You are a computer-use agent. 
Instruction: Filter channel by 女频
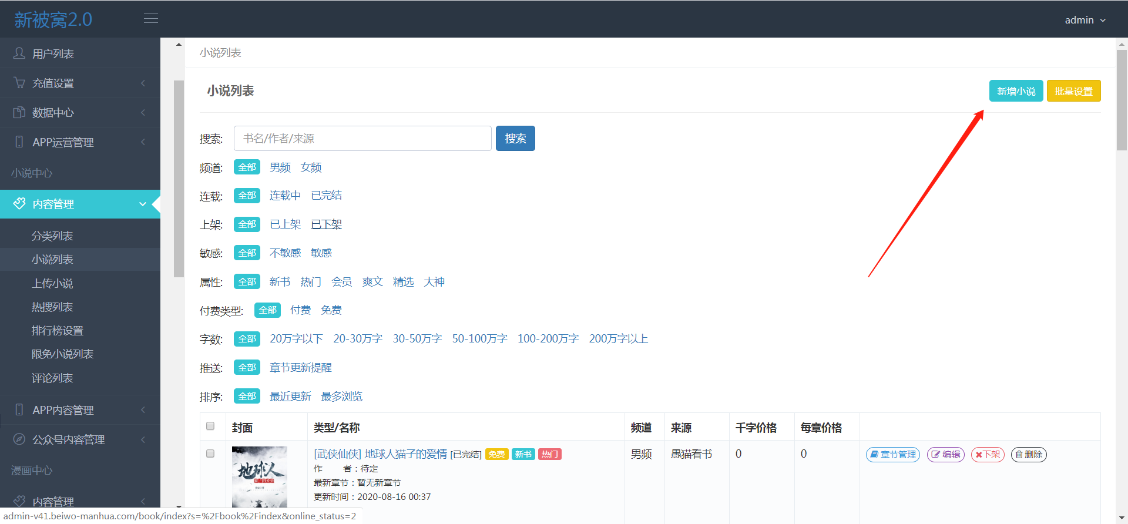pyautogui.click(x=311, y=167)
